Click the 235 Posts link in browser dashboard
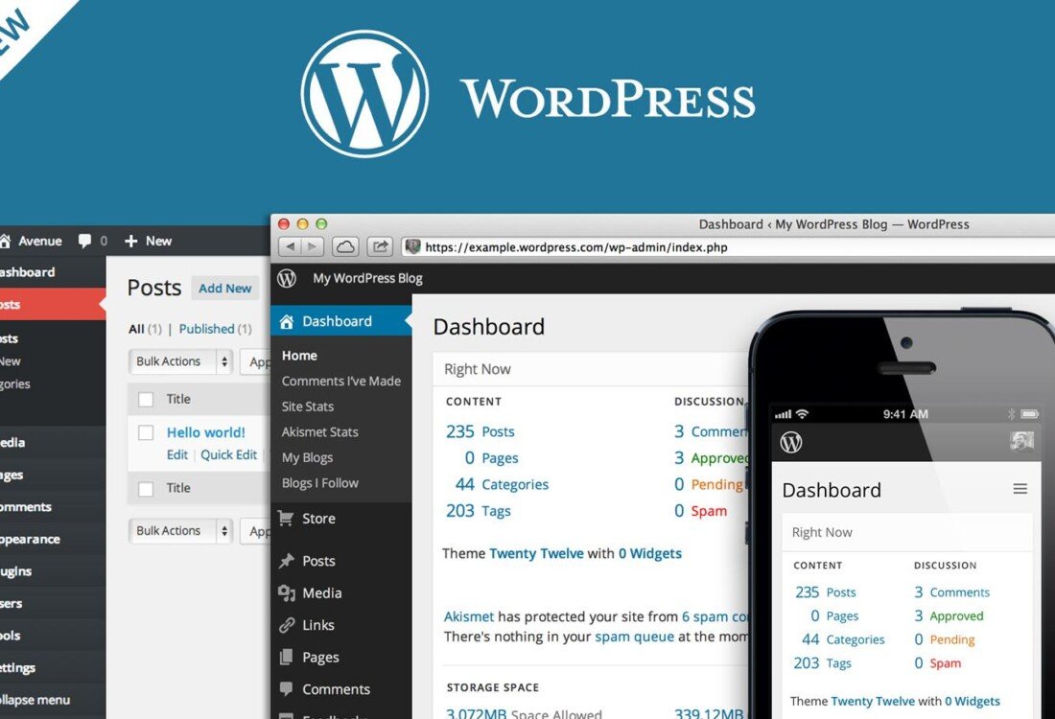The width and height of the screenshot is (1055, 719). 481,431
